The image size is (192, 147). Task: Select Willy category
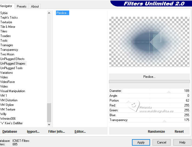point(3,114)
